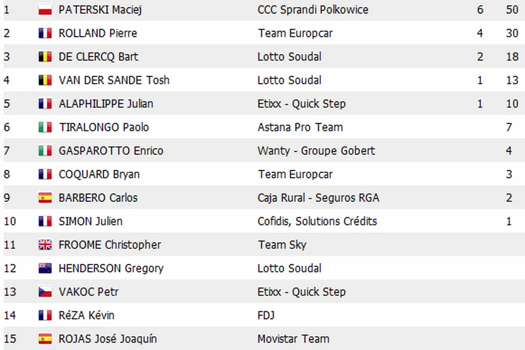The image size is (525, 350).
Task: Click the French flag next to Rolland
Action: (x=45, y=33)
